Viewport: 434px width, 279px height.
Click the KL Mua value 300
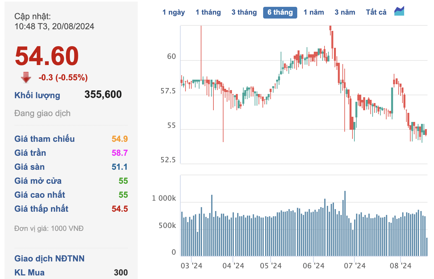pyautogui.click(x=121, y=272)
